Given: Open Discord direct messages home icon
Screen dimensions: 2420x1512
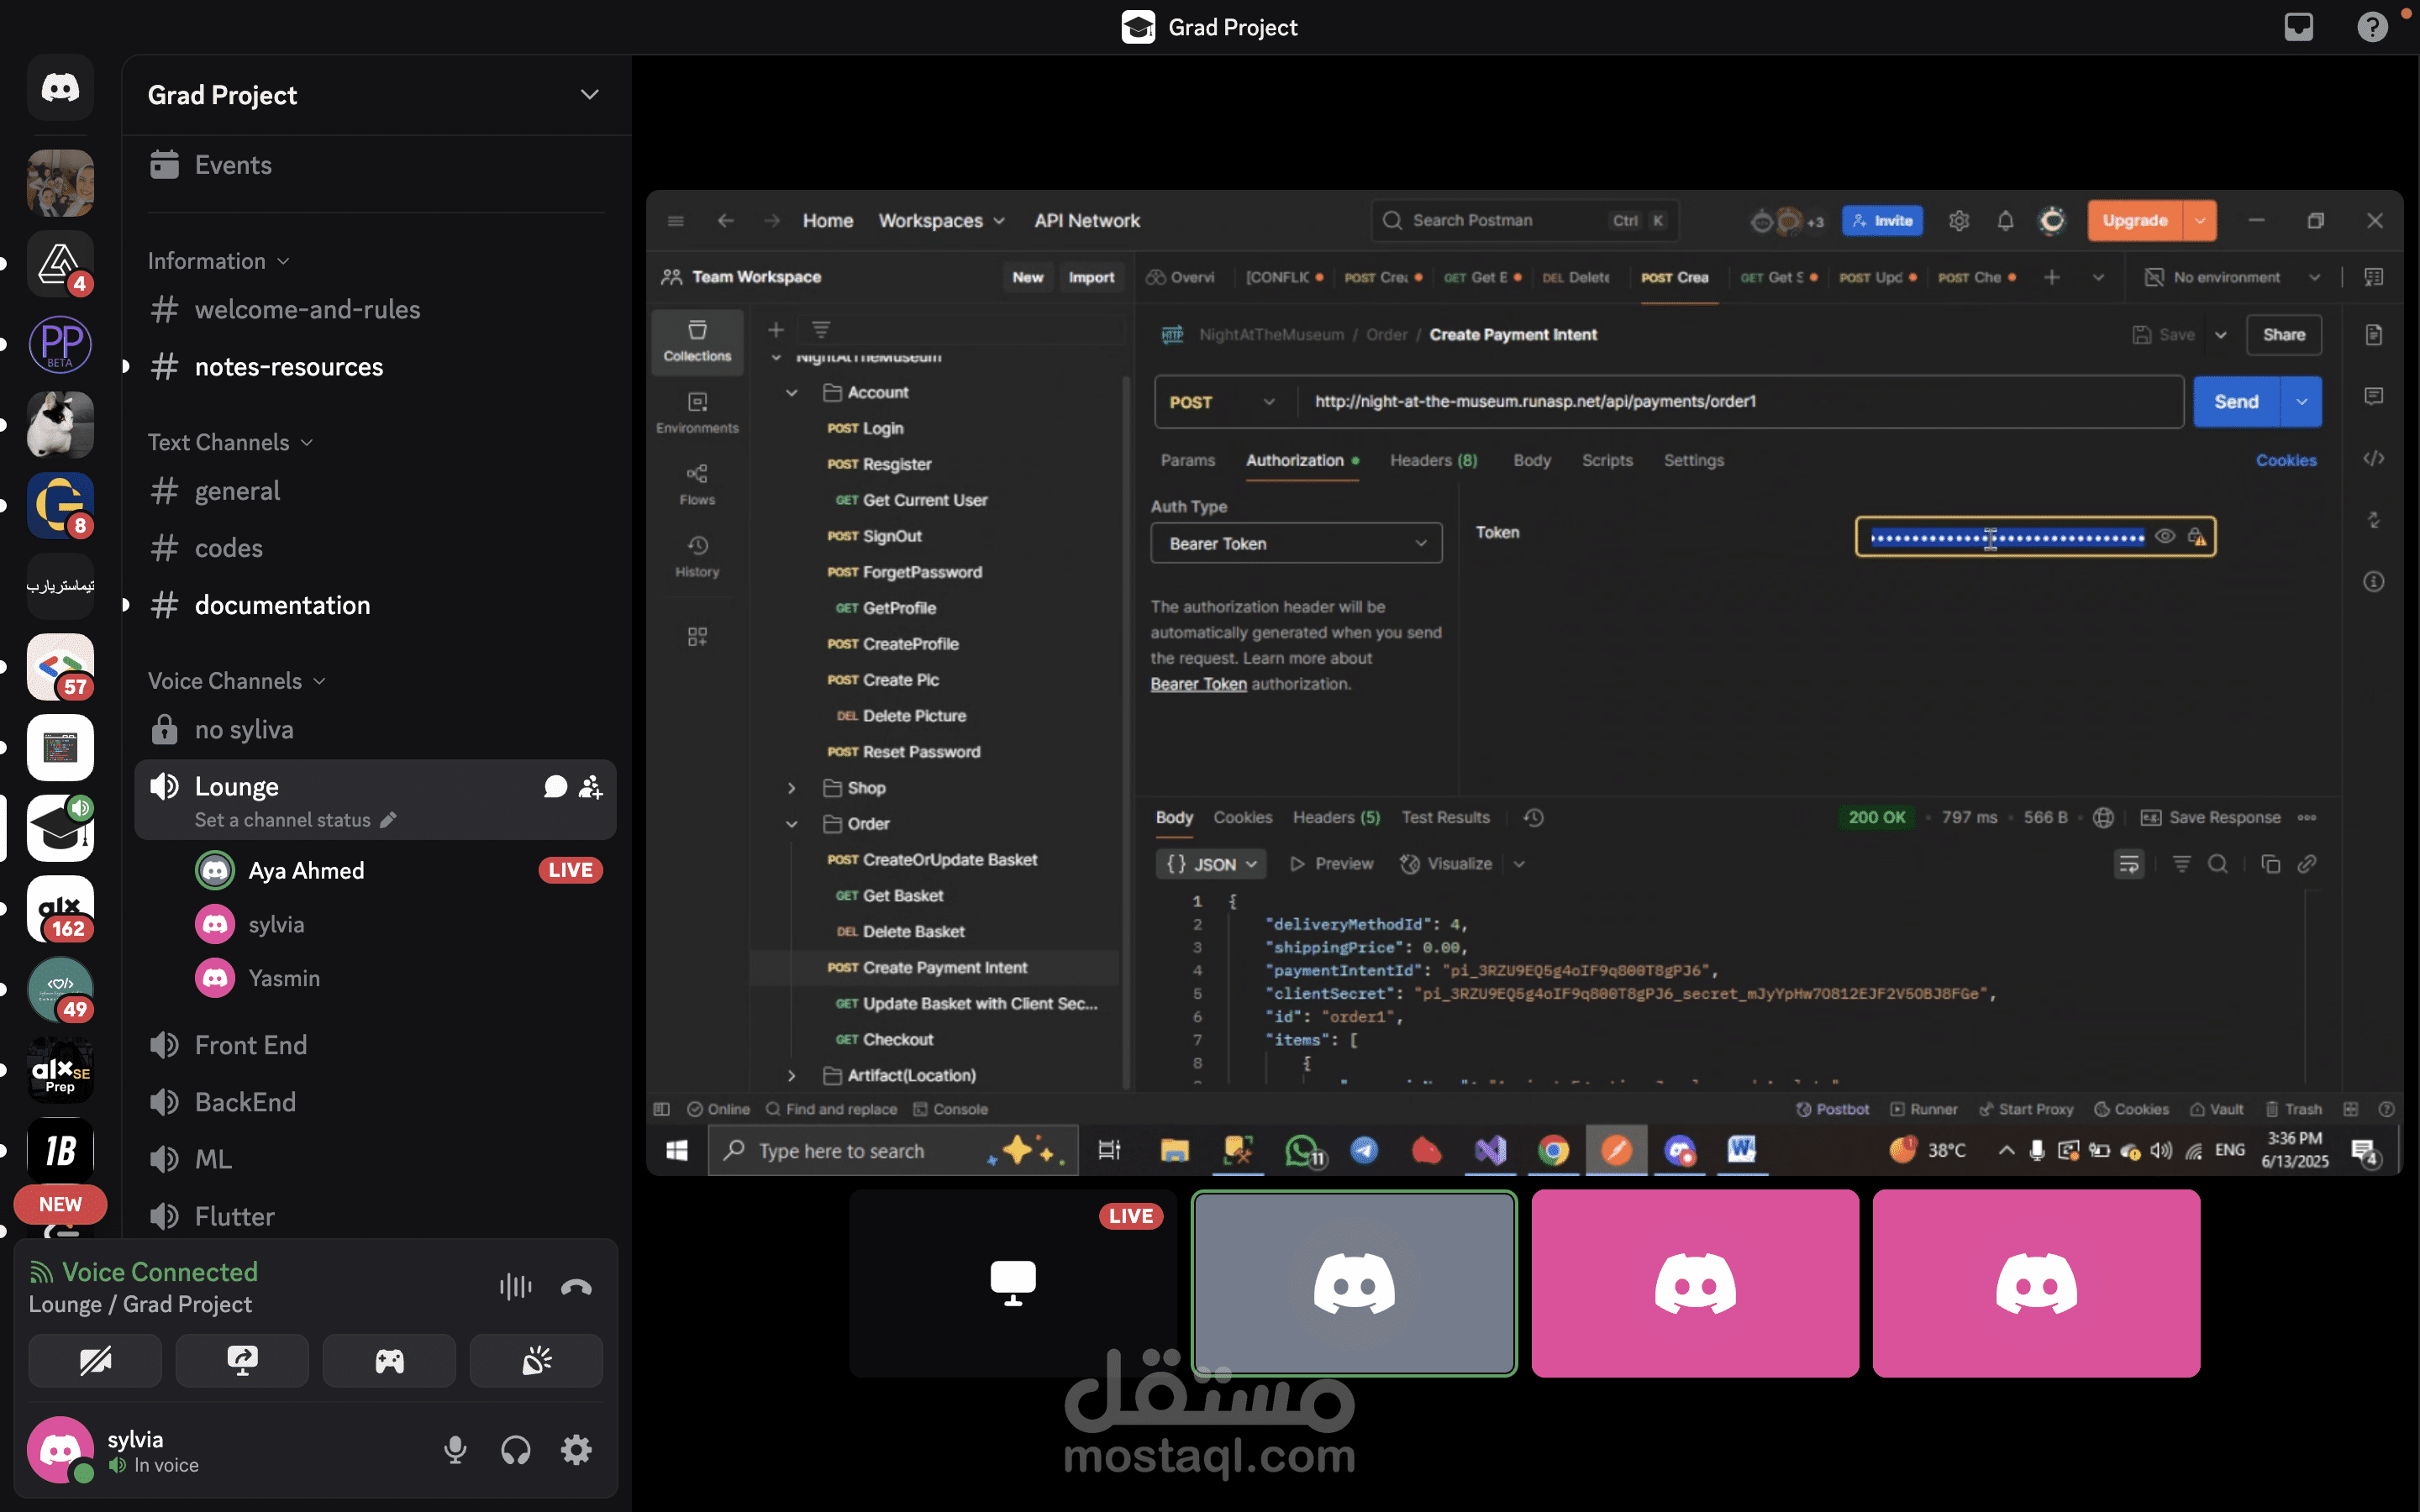Looking at the screenshot, I should [x=60, y=88].
